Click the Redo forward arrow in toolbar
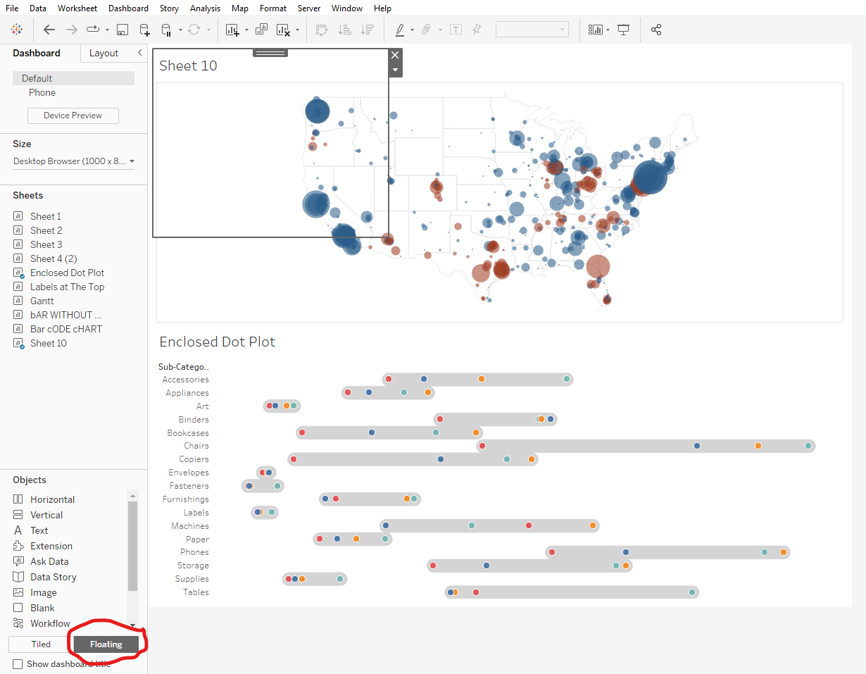The width and height of the screenshot is (866, 674). (x=71, y=30)
